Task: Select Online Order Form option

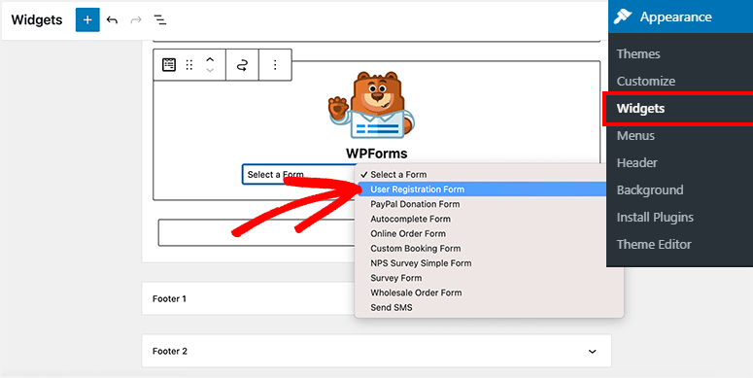Action: click(489, 234)
